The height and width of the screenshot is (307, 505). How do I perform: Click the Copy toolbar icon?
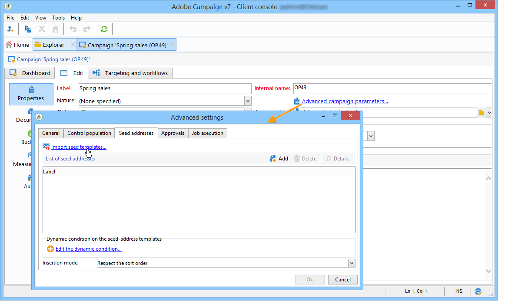28,29
